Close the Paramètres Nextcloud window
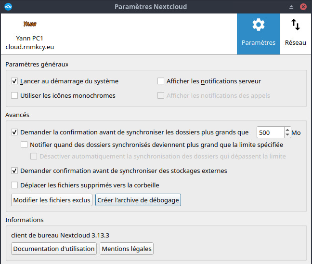This screenshot has width=312, height=264. [x=303, y=7]
